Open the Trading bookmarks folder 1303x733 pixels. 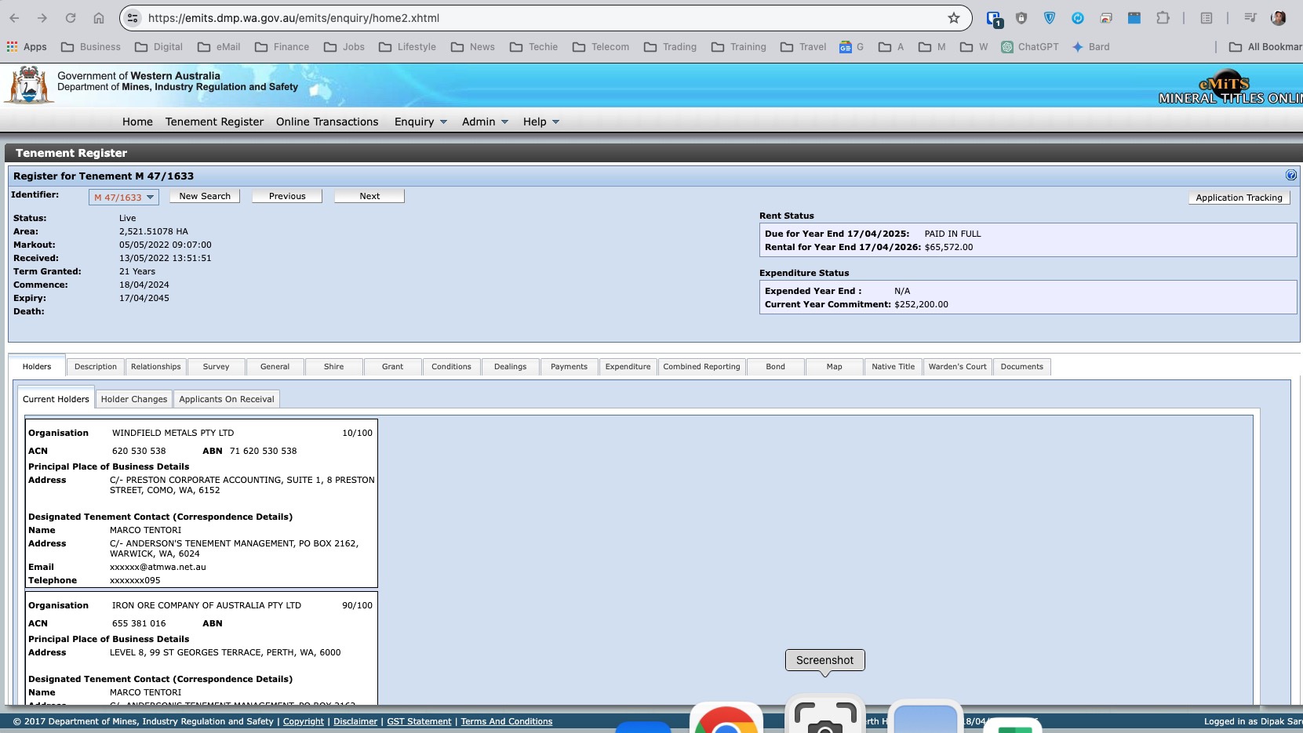[x=671, y=47]
